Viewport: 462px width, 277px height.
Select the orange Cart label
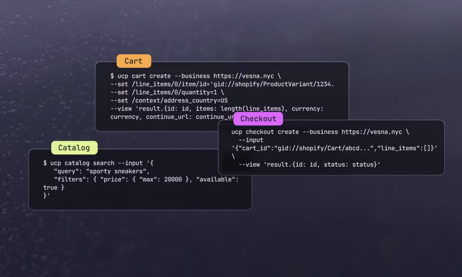click(x=134, y=61)
